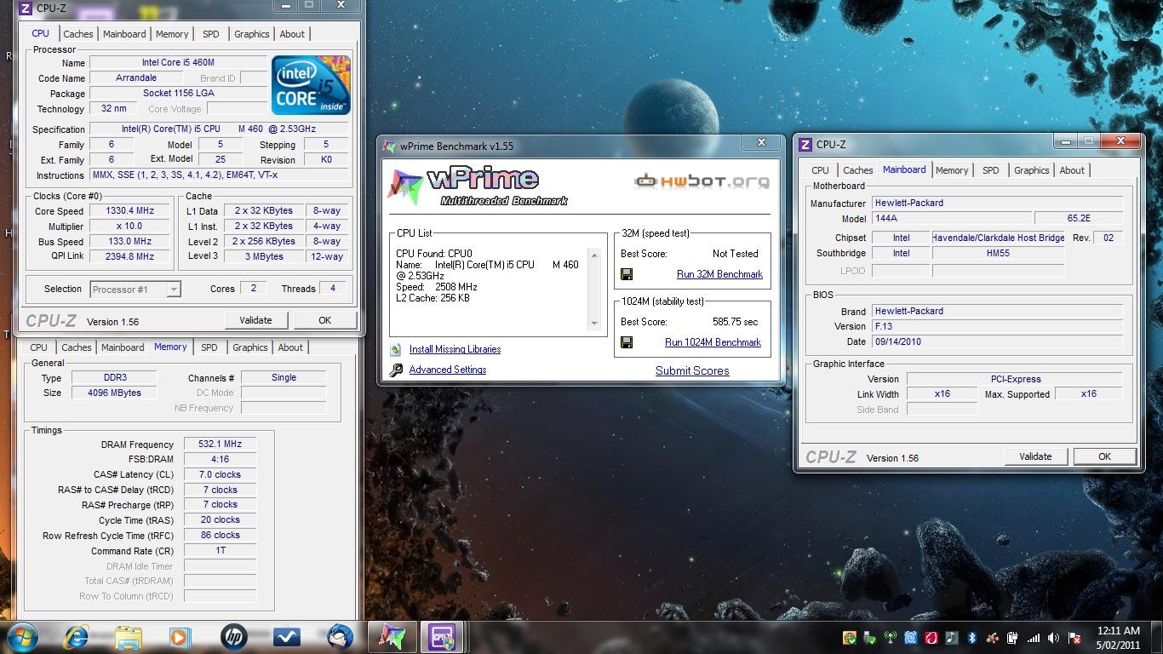The width and height of the screenshot is (1163, 654).
Task: Open the Install Missing Libraries link
Action: (x=455, y=349)
